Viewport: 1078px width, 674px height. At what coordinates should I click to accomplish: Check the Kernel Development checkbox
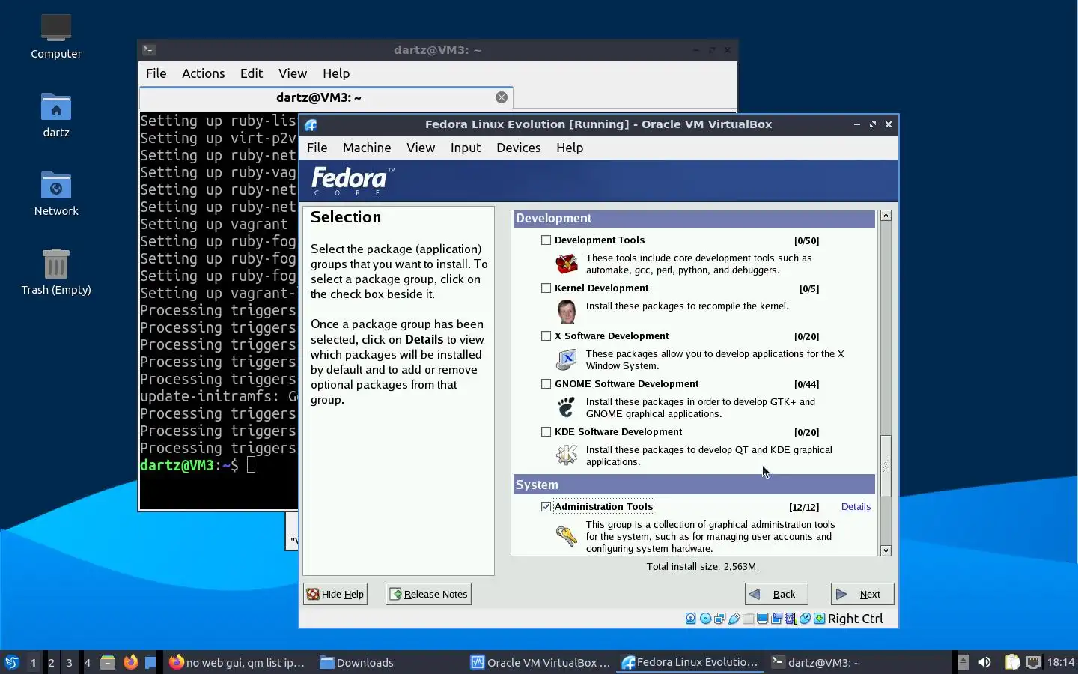point(546,288)
